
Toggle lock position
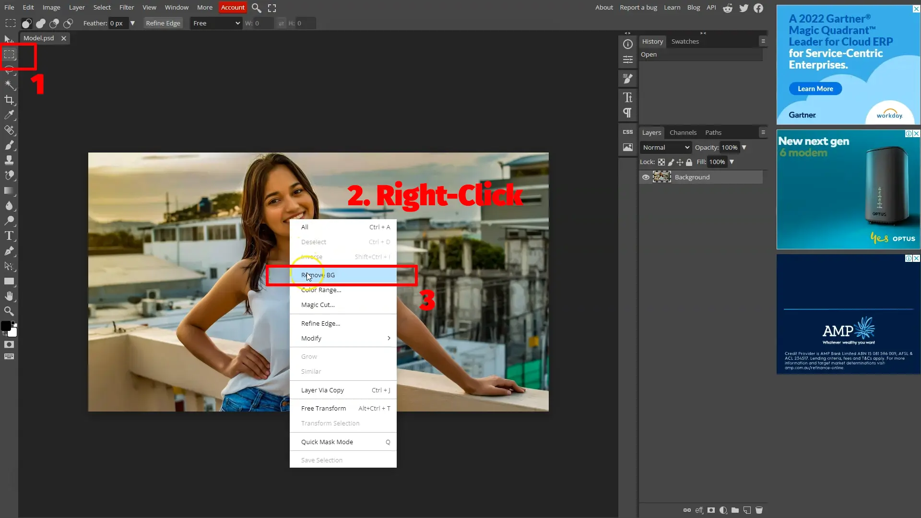click(680, 162)
